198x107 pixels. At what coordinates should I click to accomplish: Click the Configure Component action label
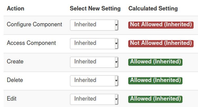point(34,25)
